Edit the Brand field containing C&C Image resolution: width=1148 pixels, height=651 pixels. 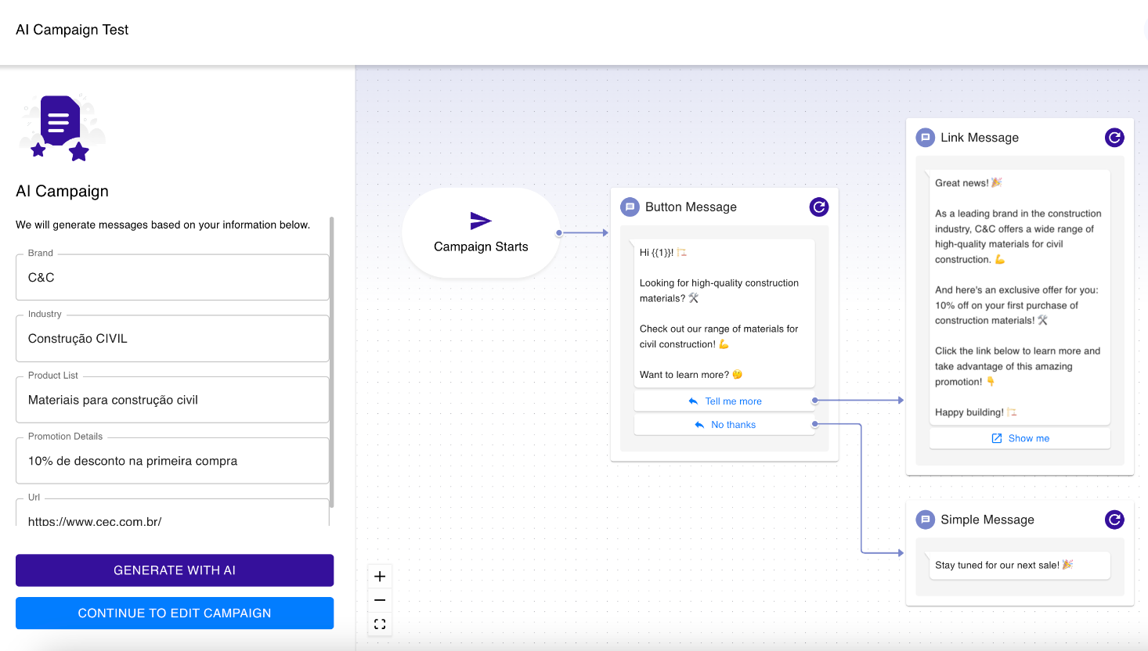pyautogui.click(x=172, y=278)
